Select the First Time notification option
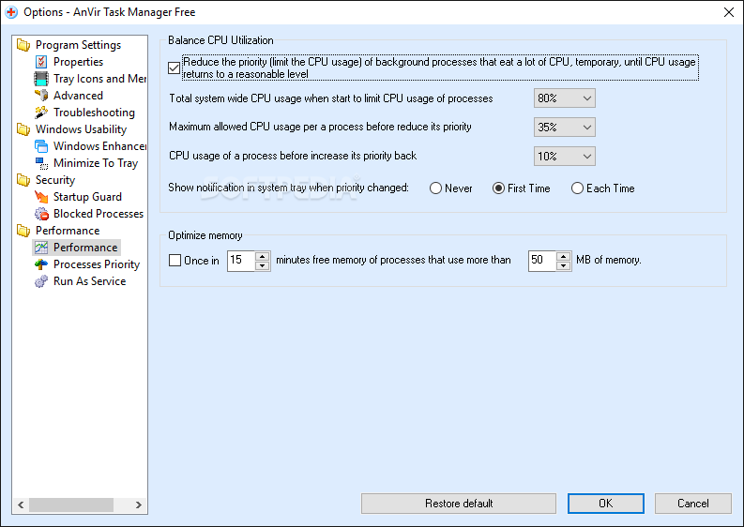The height and width of the screenshot is (527, 744). pyautogui.click(x=498, y=188)
